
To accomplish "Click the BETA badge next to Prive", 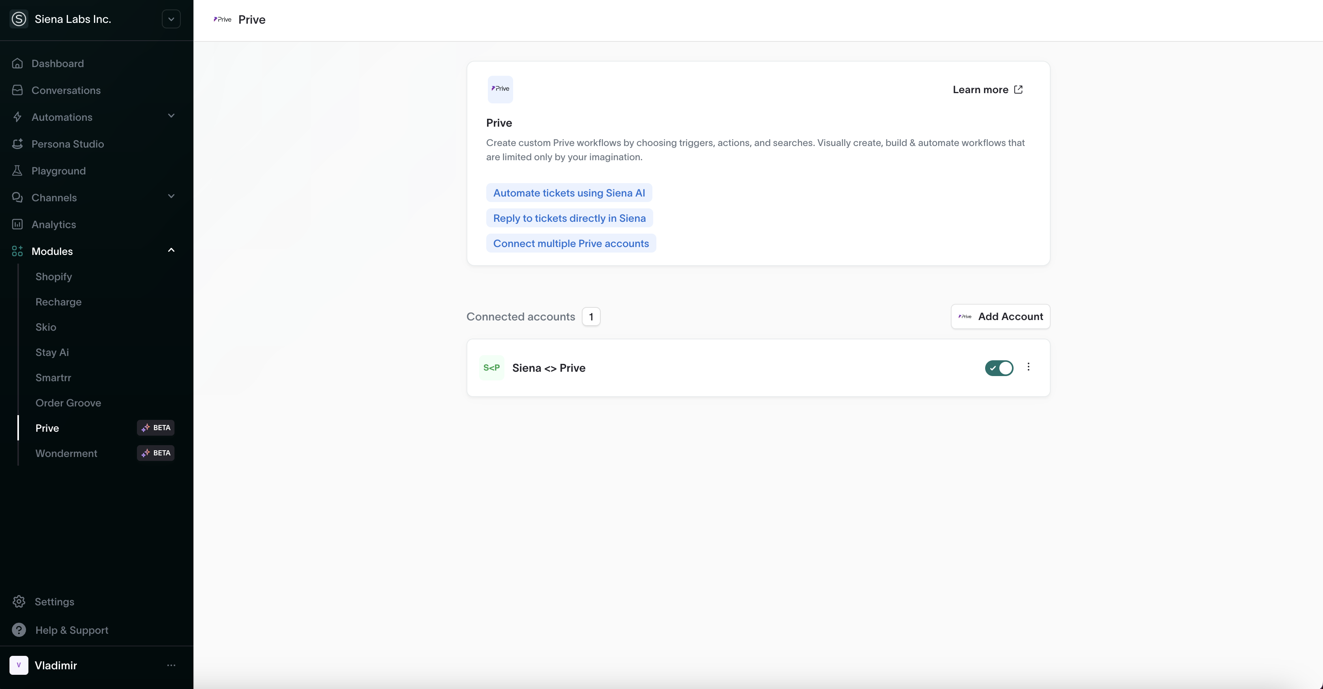I will [156, 428].
